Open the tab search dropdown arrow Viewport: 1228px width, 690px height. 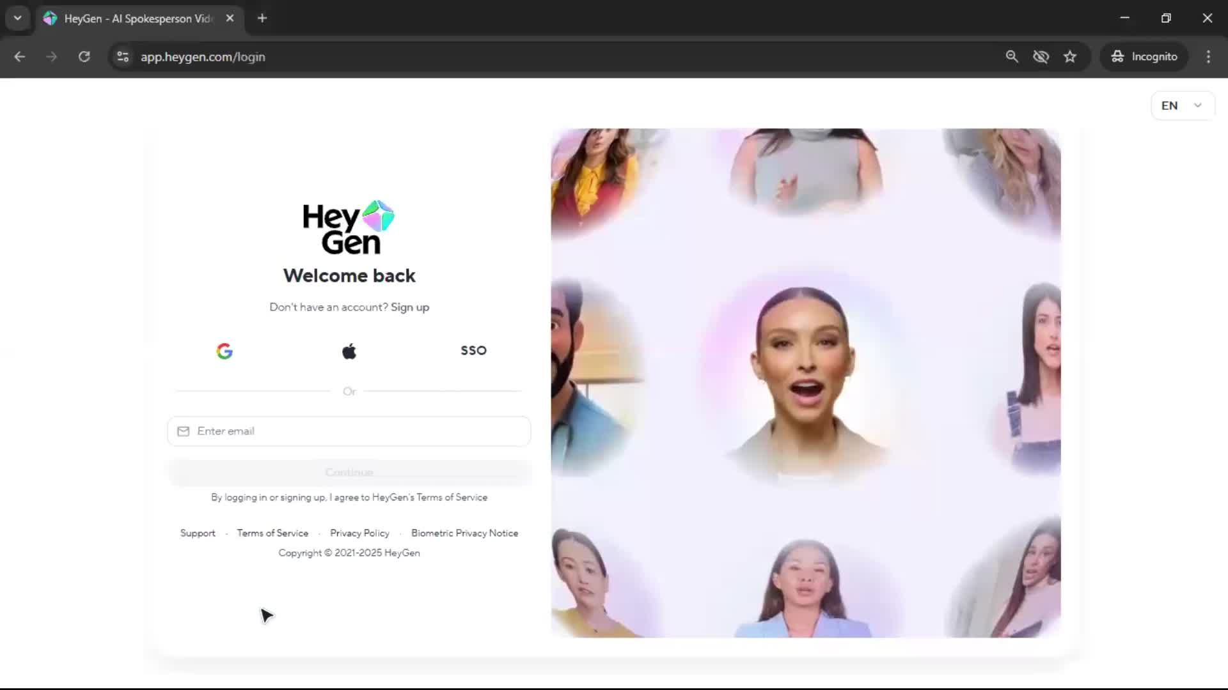[x=18, y=18]
